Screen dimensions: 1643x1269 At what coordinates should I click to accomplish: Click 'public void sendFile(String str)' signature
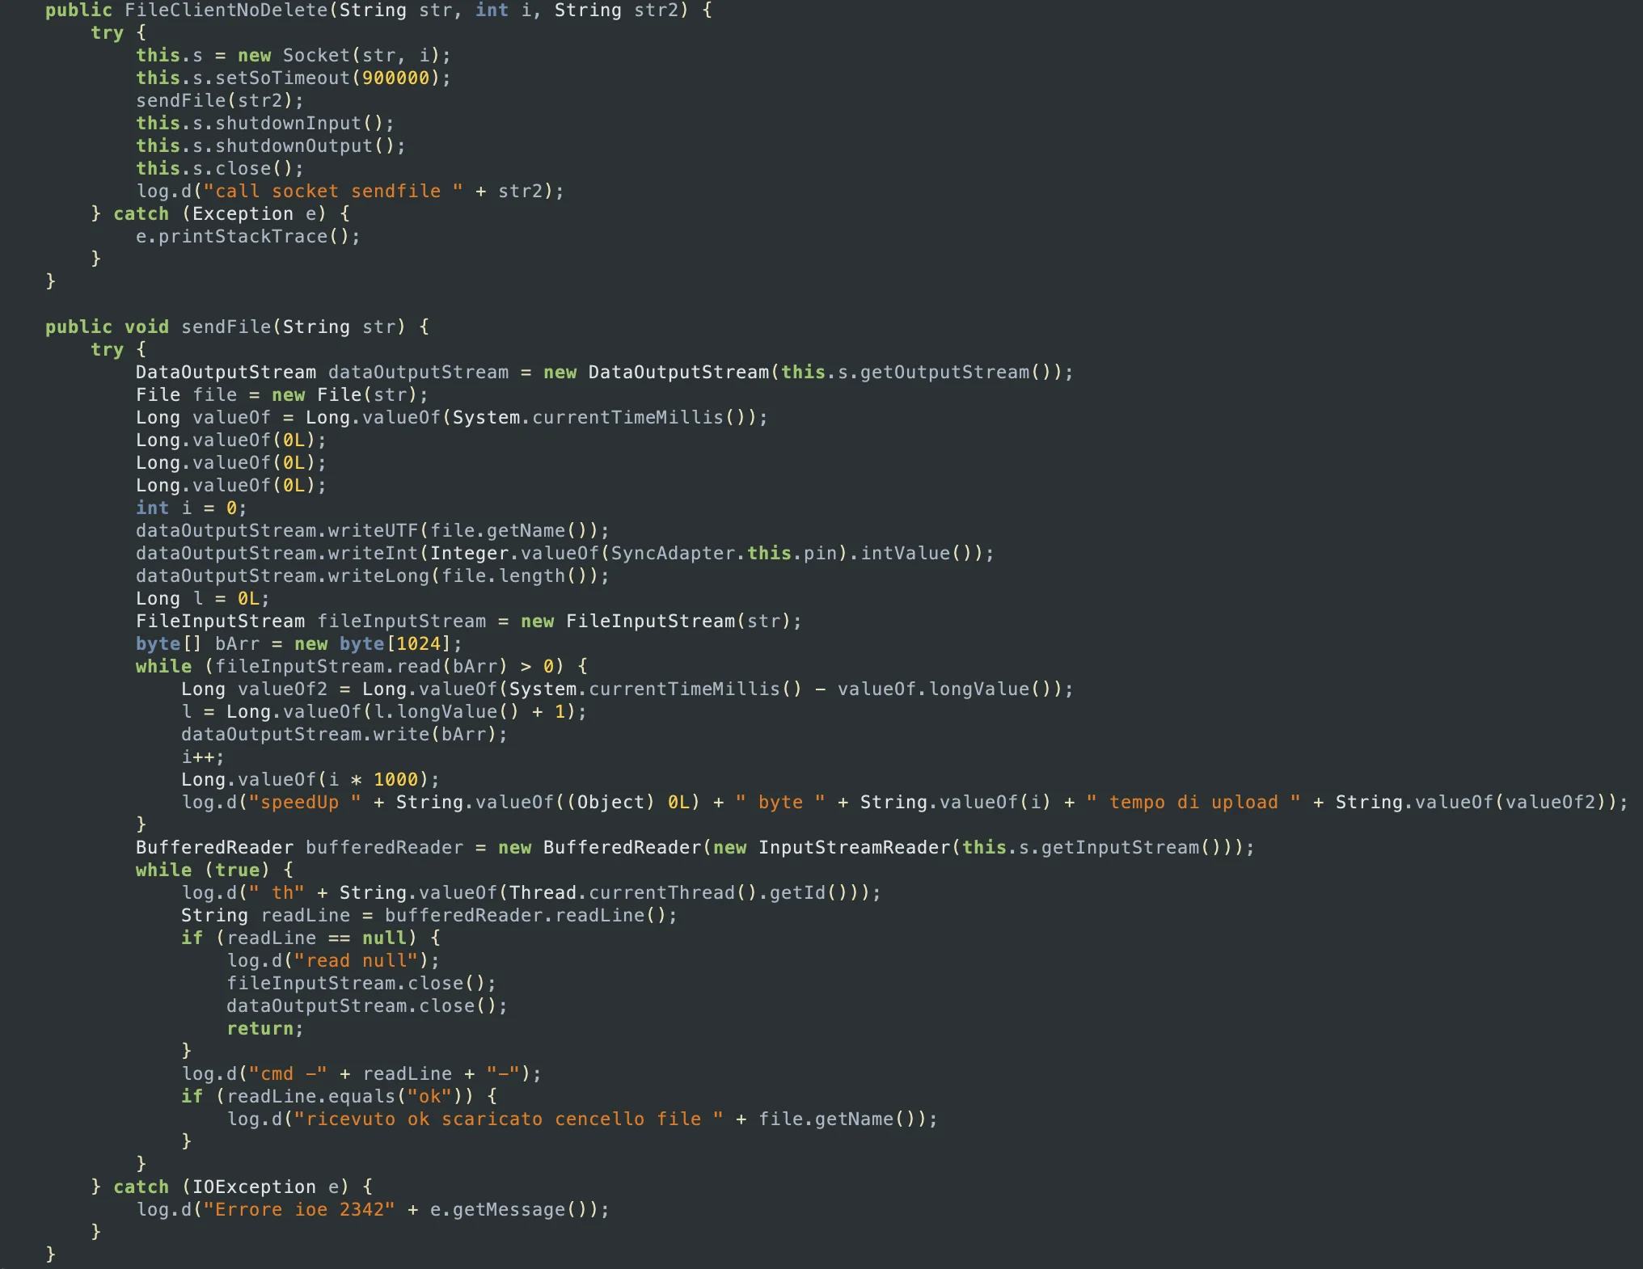[x=226, y=327]
